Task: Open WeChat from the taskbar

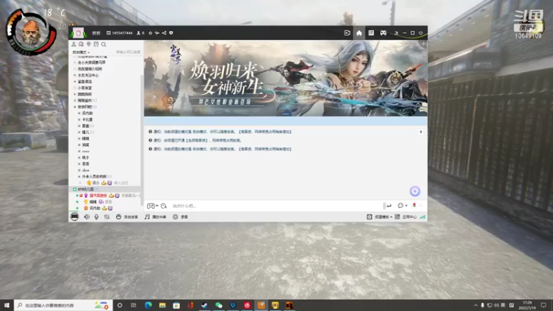Action: coord(218,305)
